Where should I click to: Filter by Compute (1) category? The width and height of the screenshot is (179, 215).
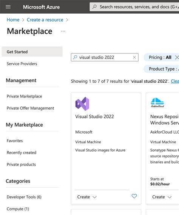[18, 209]
